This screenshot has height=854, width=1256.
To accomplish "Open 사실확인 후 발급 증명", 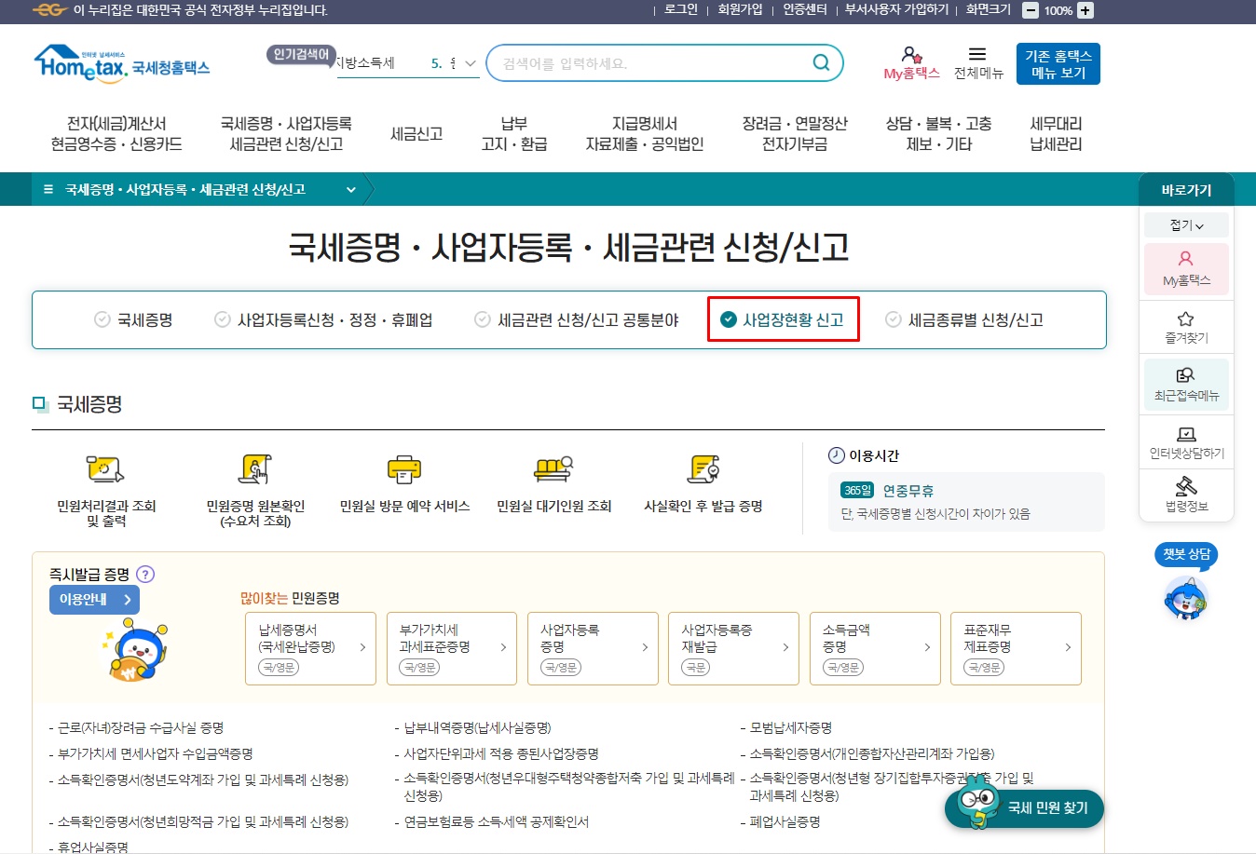I will point(703,472).
